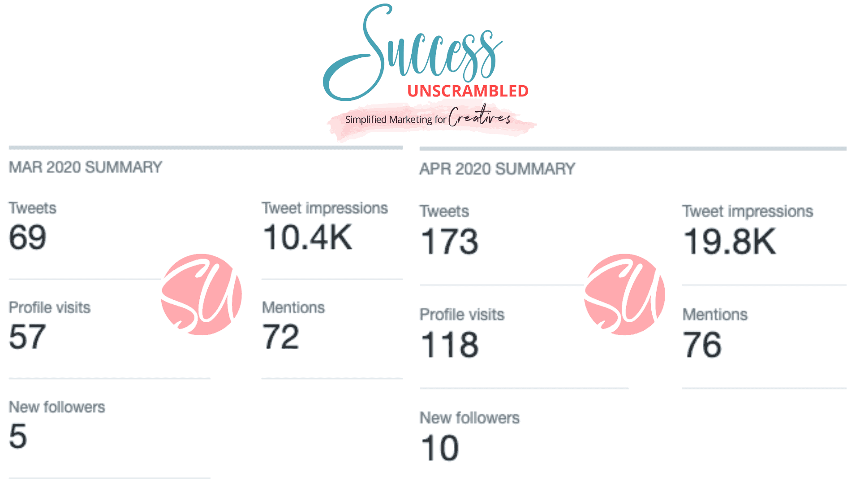The width and height of the screenshot is (860, 484).
Task: Open April Tweet impressions value 19.8K
Action: 730,242
